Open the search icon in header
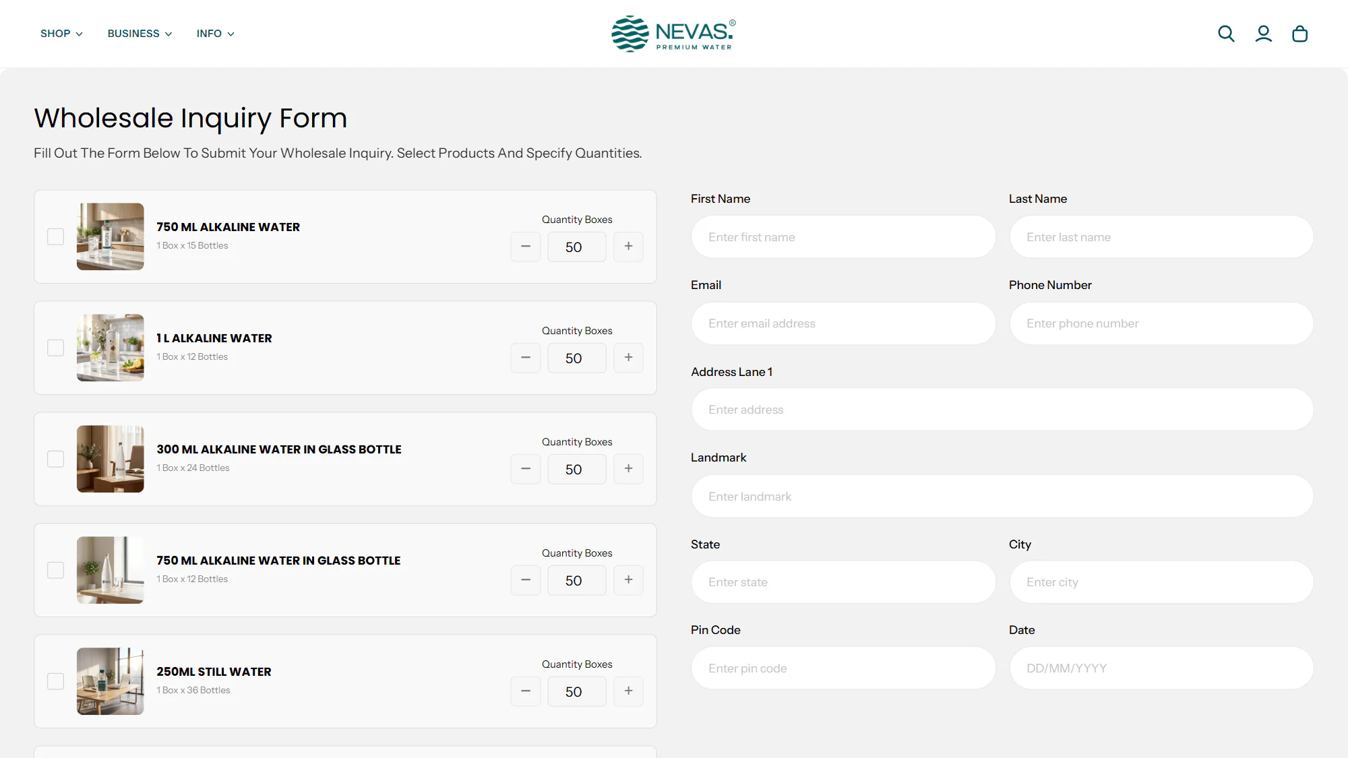This screenshot has width=1348, height=758. point(1226,34)
